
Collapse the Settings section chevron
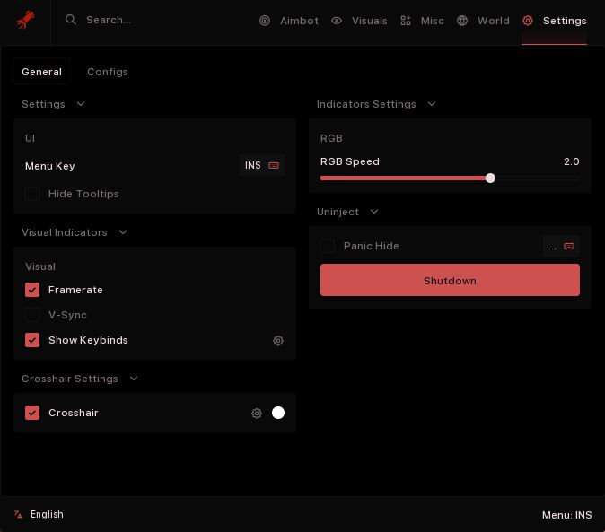[81, 104]
